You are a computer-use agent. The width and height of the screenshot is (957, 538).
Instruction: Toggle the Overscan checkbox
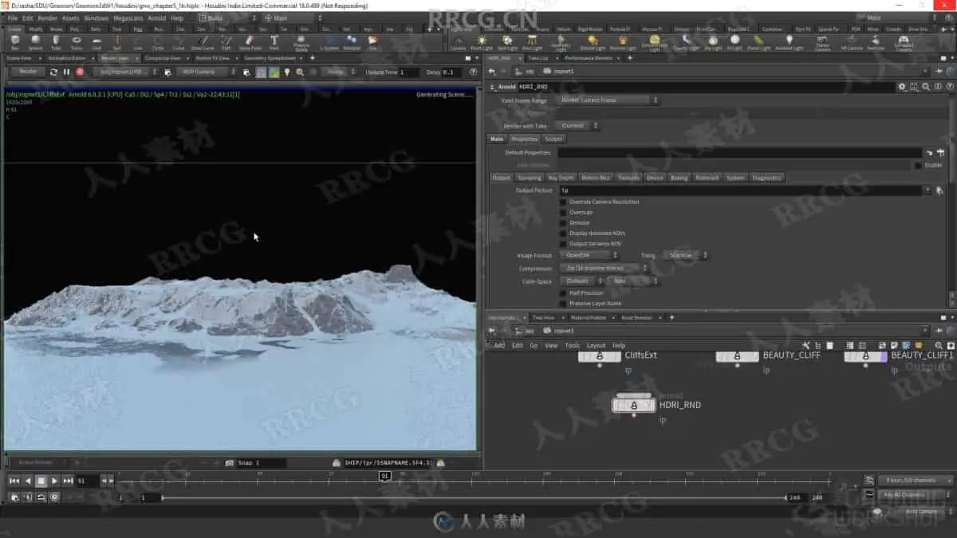click(563, 212)
